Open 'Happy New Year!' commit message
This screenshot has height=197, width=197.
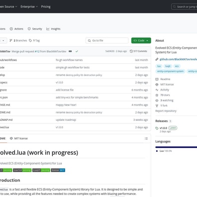click(x=66, y=105)
